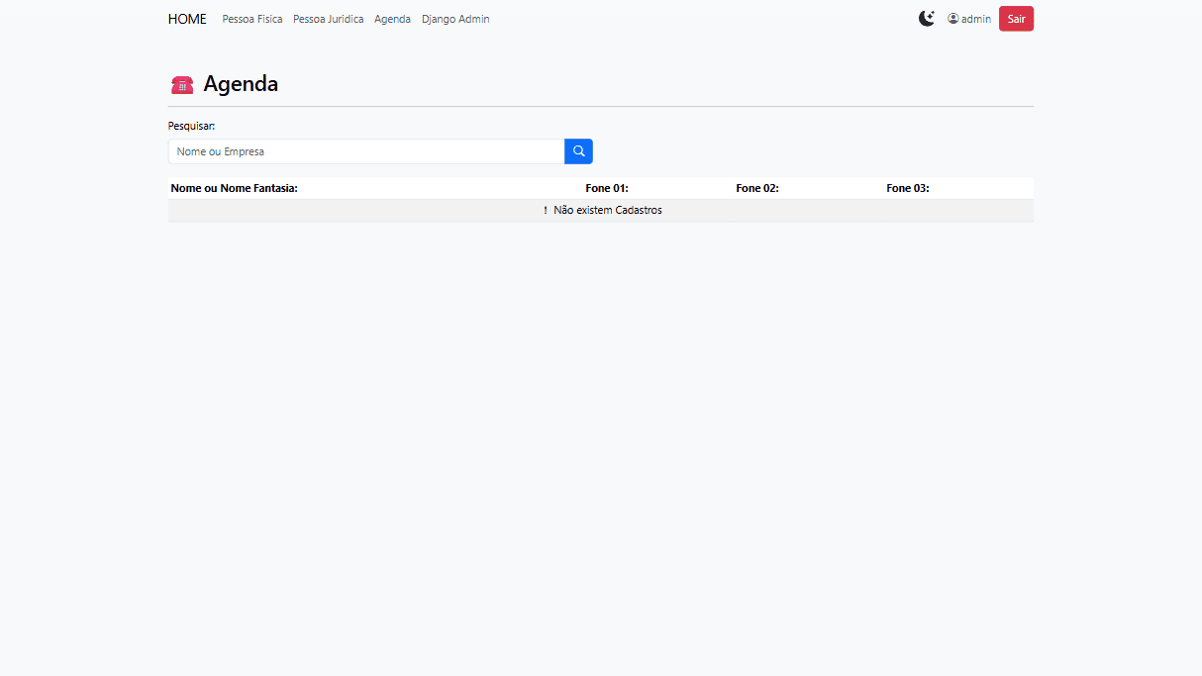This screenshot has height=676, width=1202.
Task: Click the magnifying glass search button
Action: [x=578, y=151]
